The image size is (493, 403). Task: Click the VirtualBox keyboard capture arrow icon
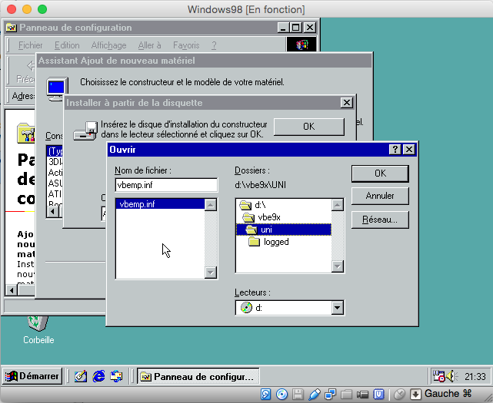415,394
